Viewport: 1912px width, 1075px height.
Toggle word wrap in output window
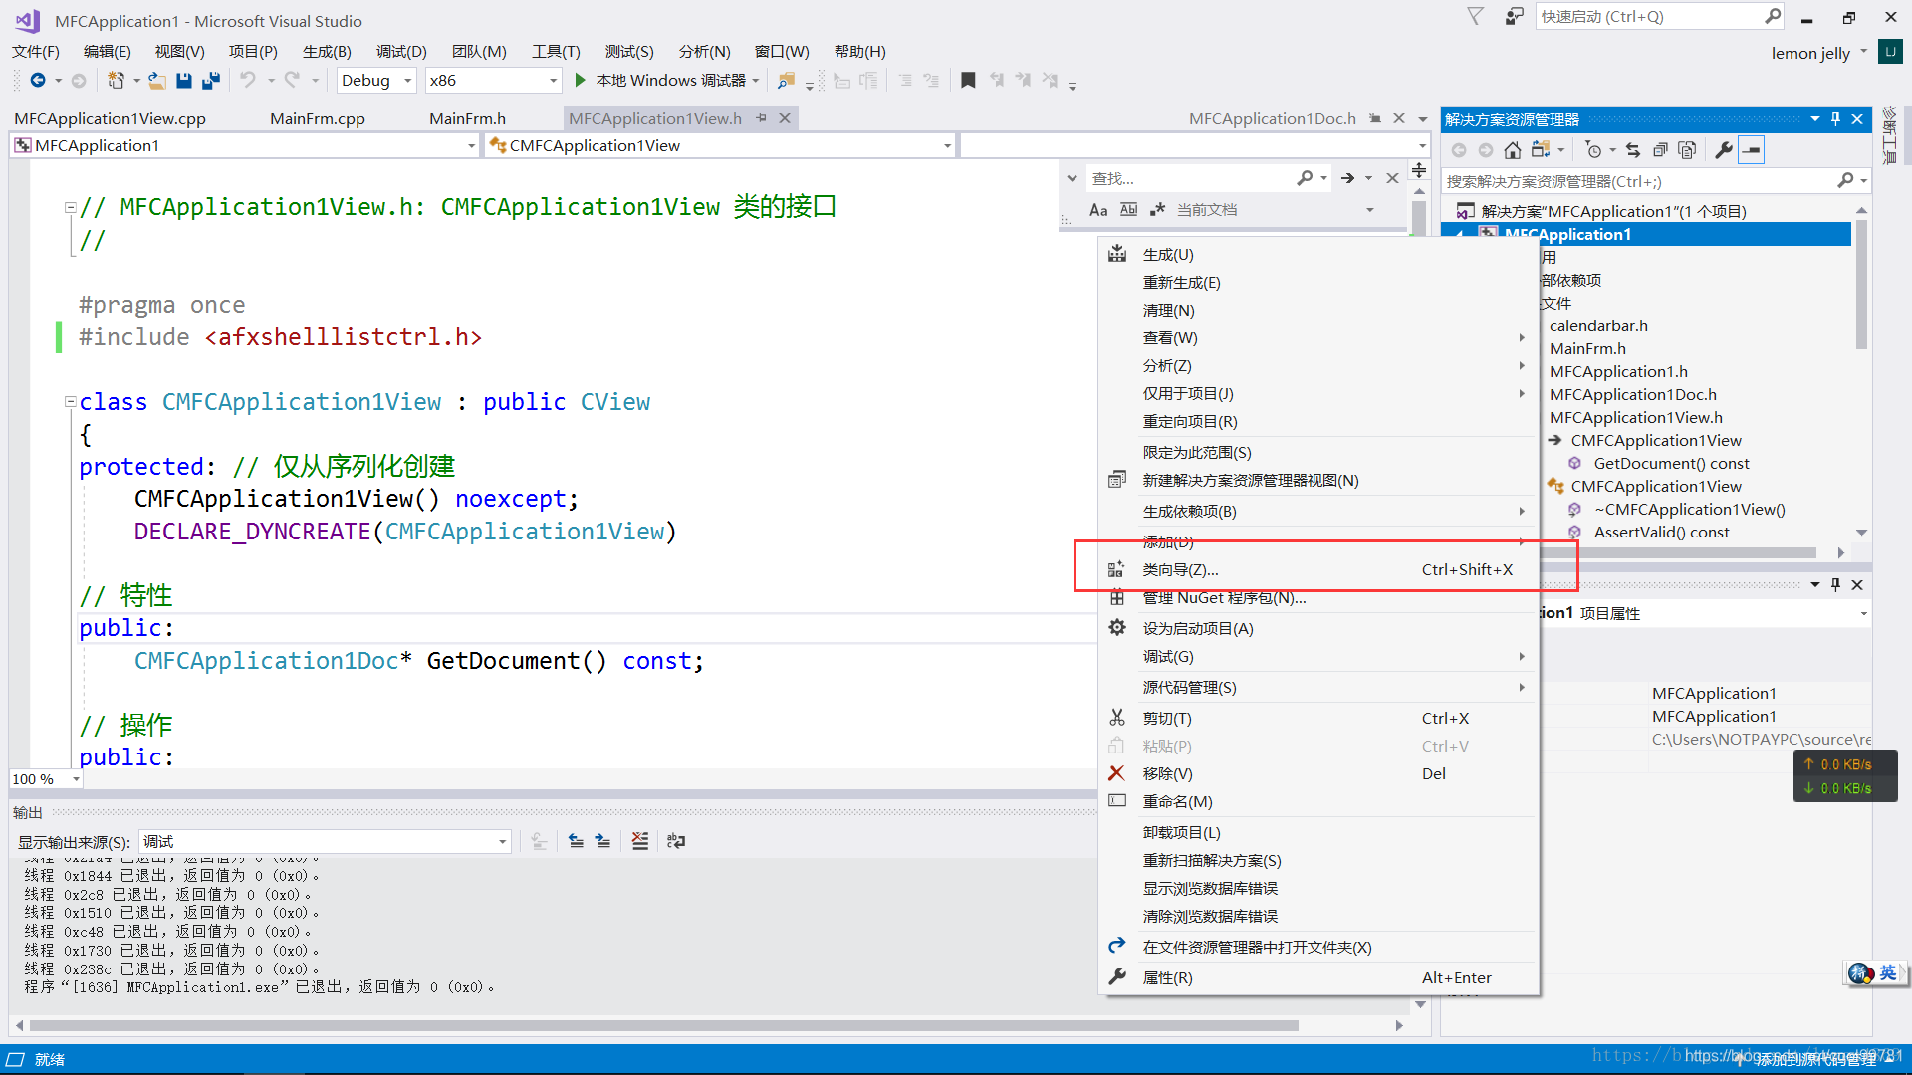pos(676,841)
